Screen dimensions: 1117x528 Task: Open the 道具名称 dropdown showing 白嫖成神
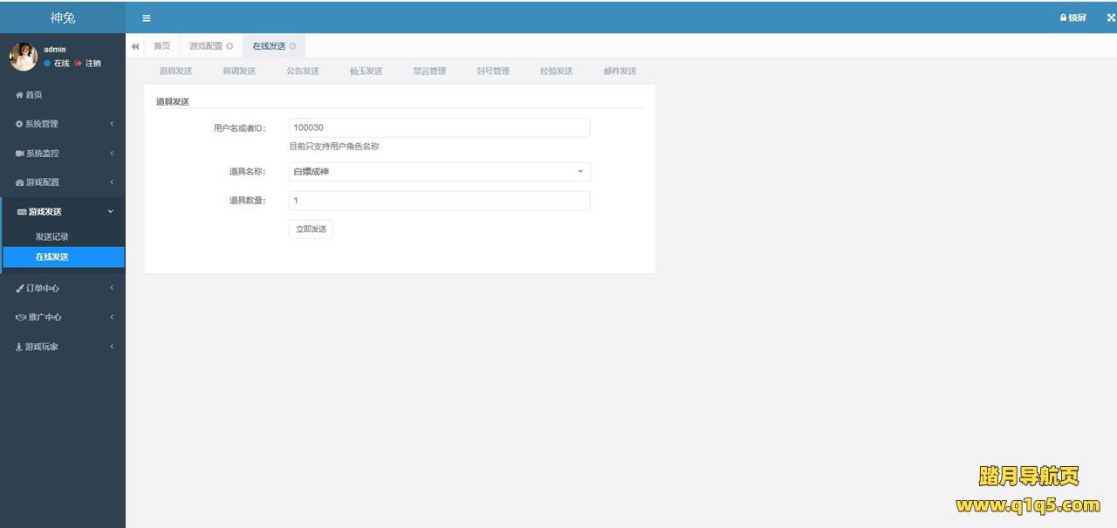point(439,172)
